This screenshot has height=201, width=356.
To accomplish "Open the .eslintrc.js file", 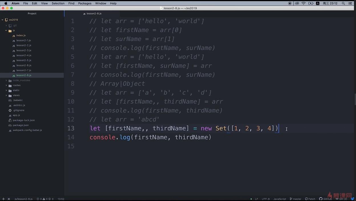I will (19, 105).
